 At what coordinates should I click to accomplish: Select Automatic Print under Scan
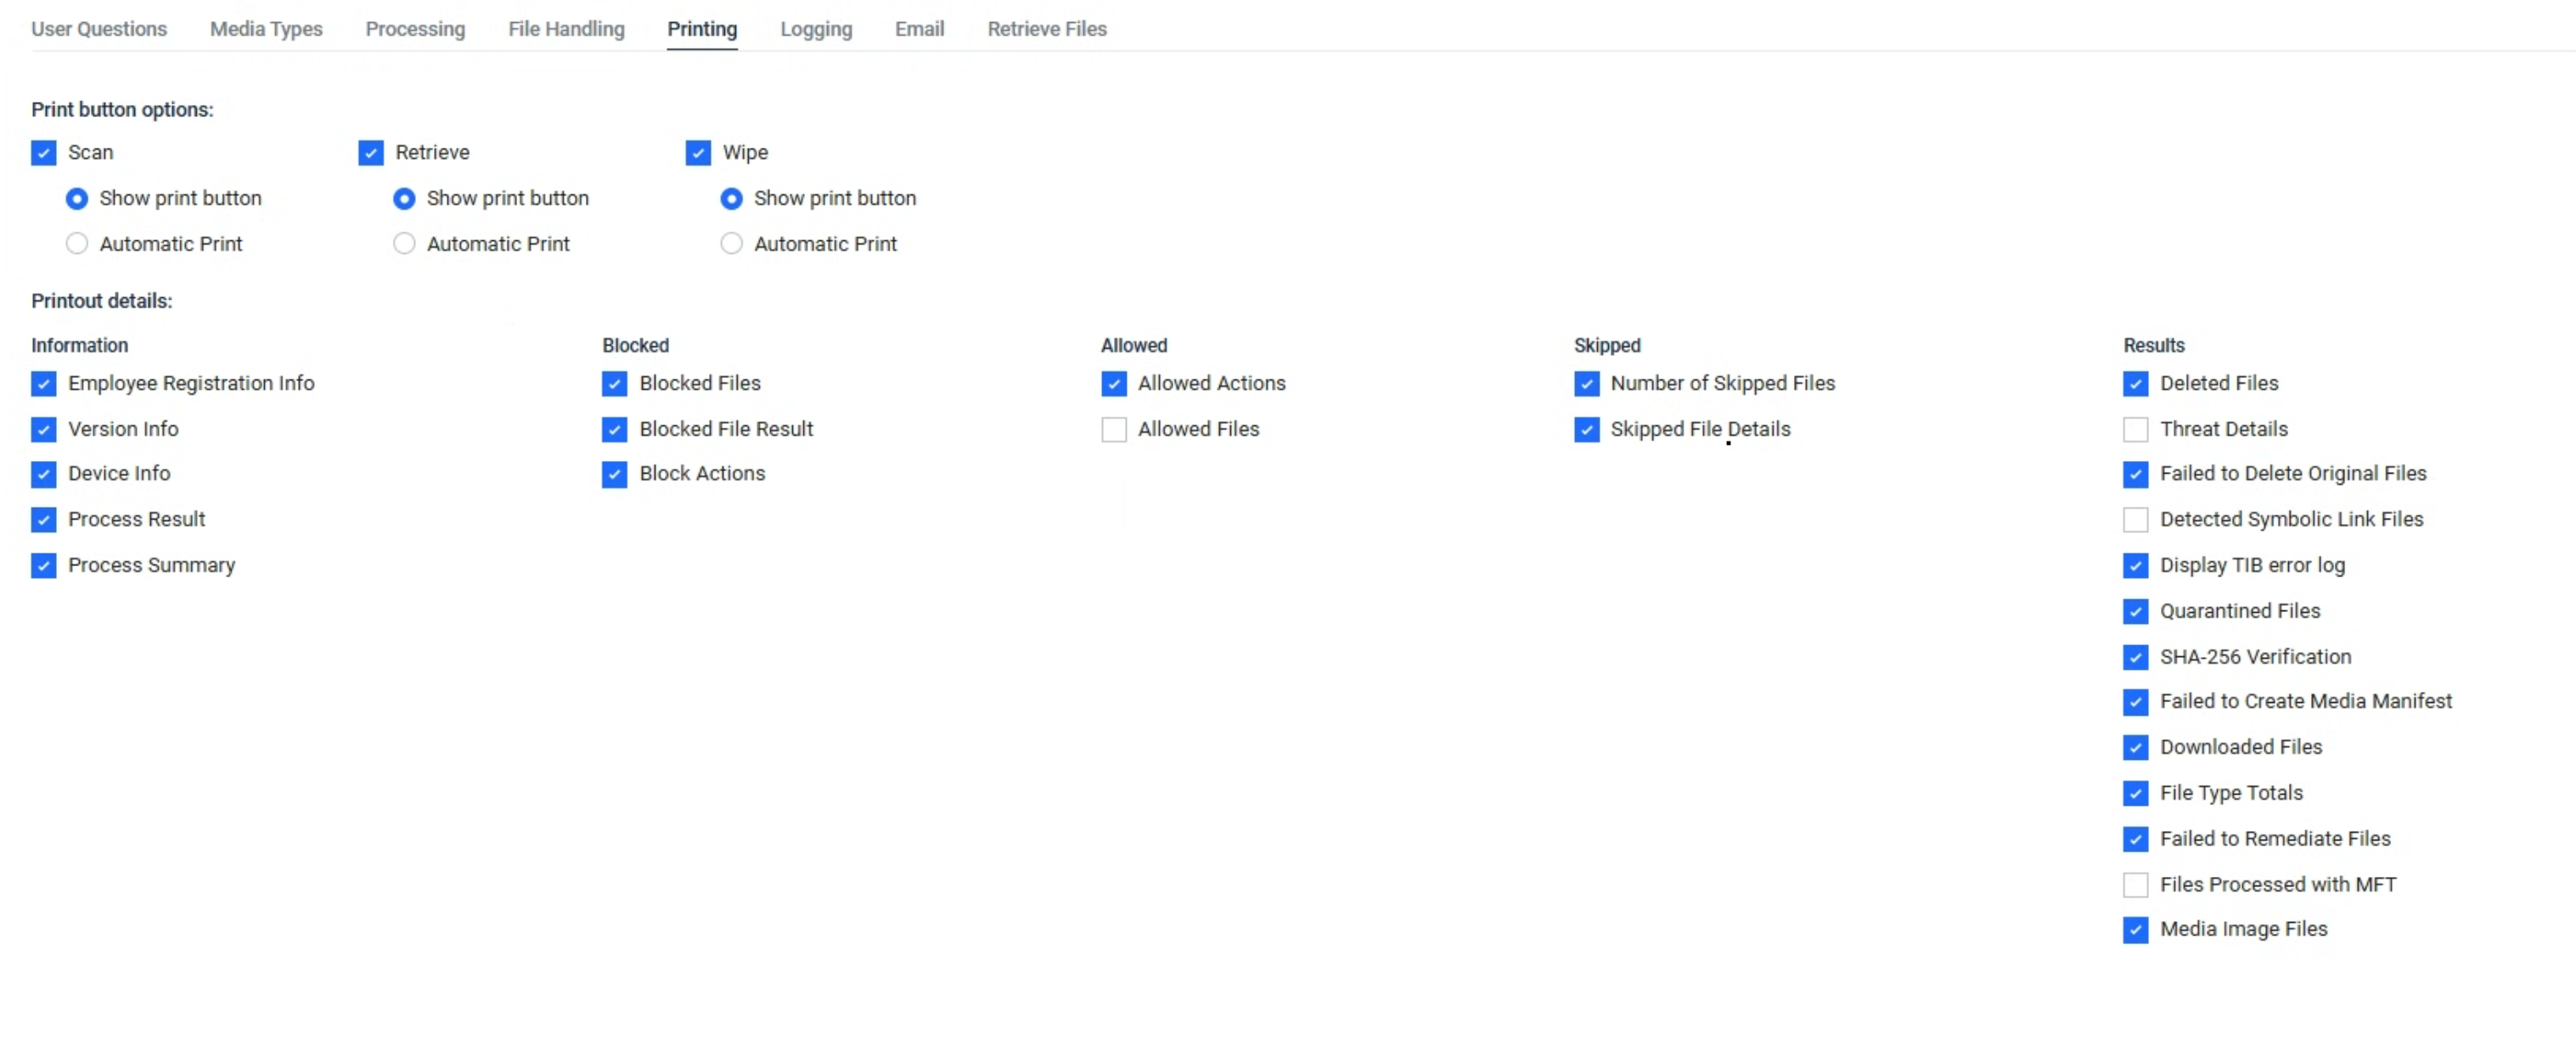pyautogui.click(x=77, y=244)
